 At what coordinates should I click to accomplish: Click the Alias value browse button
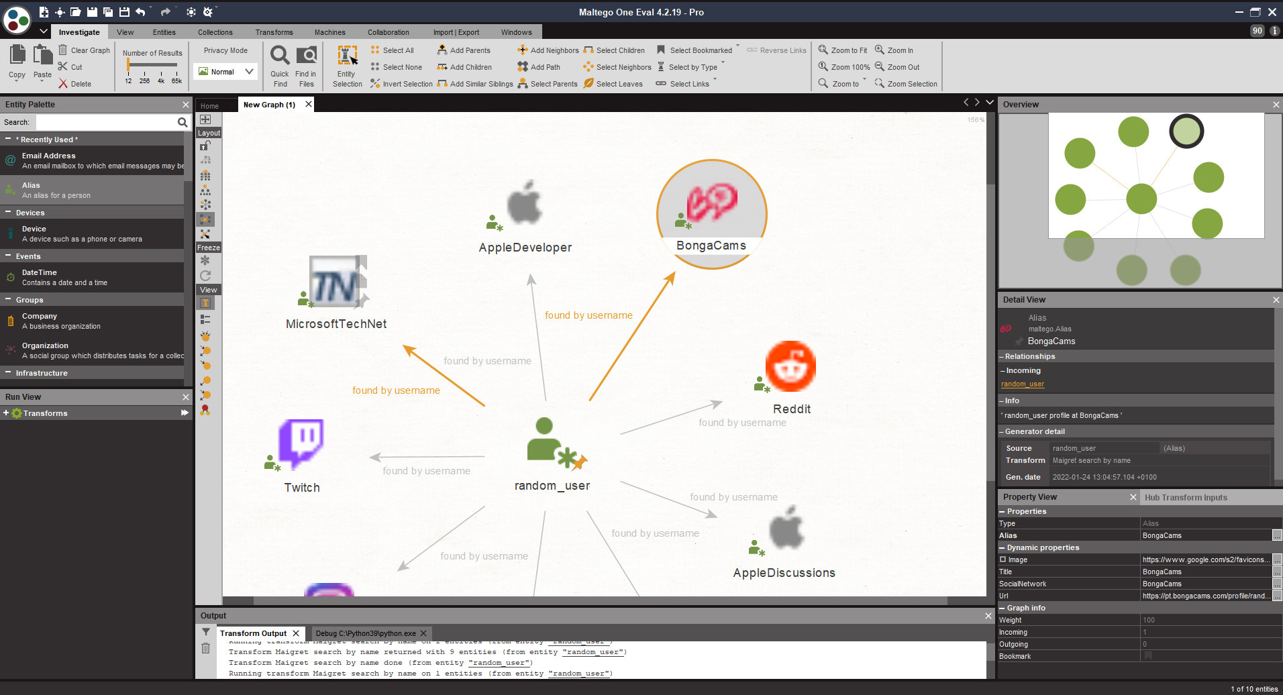click(1277, 535)
